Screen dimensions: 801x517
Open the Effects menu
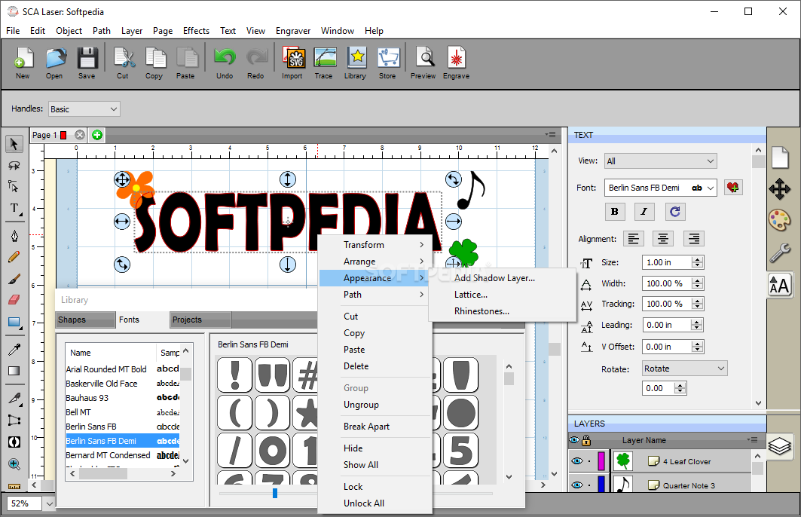(x=196, y=31)
